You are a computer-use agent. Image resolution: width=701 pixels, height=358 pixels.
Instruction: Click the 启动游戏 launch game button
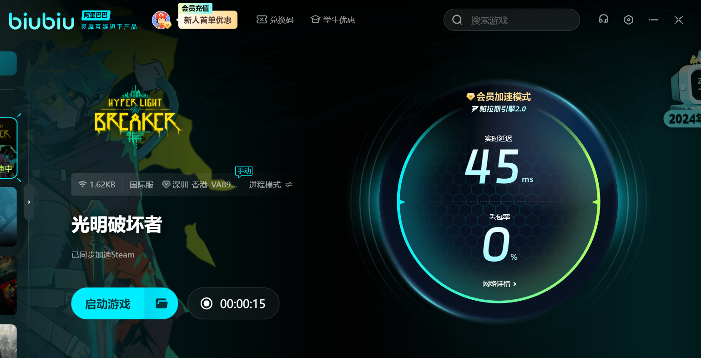click(108, 303)
